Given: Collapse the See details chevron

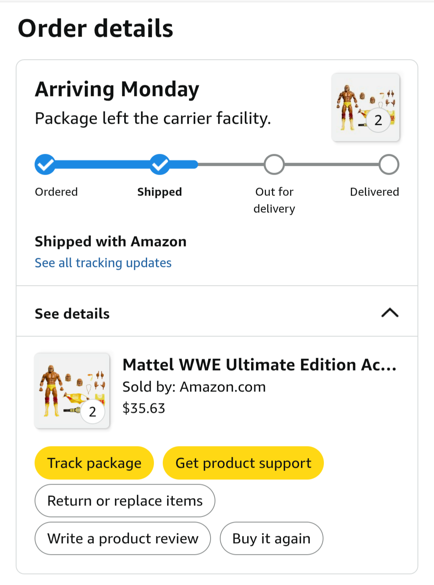Looking at the screenshot, I should pyautogui.click(x=389, y=313).
